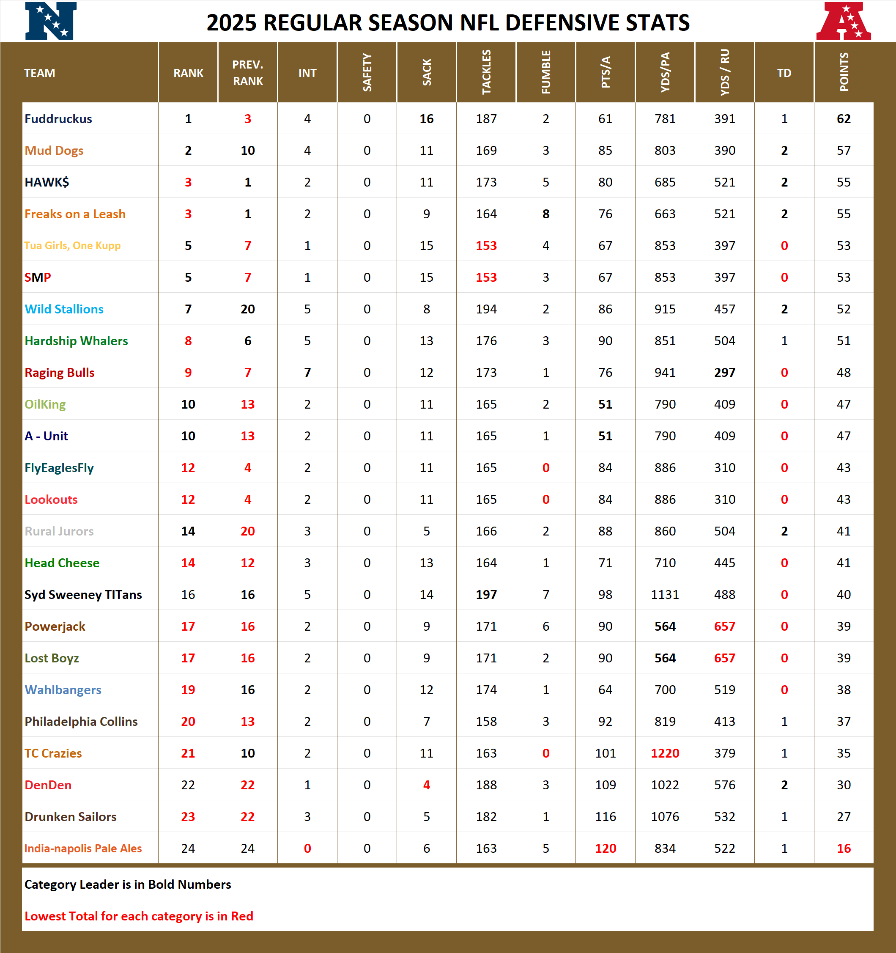Select the FUMBLE column header

(546, 72)
